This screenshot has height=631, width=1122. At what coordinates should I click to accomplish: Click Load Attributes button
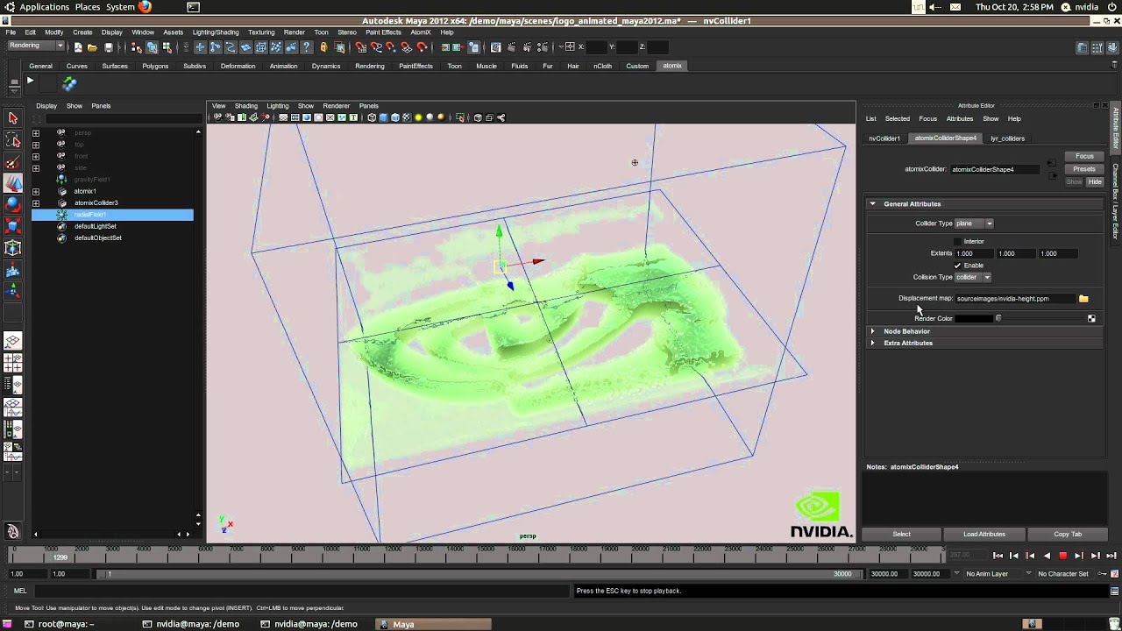(984, 534)
